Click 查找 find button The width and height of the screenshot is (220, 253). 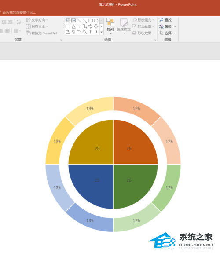[165, 20]
